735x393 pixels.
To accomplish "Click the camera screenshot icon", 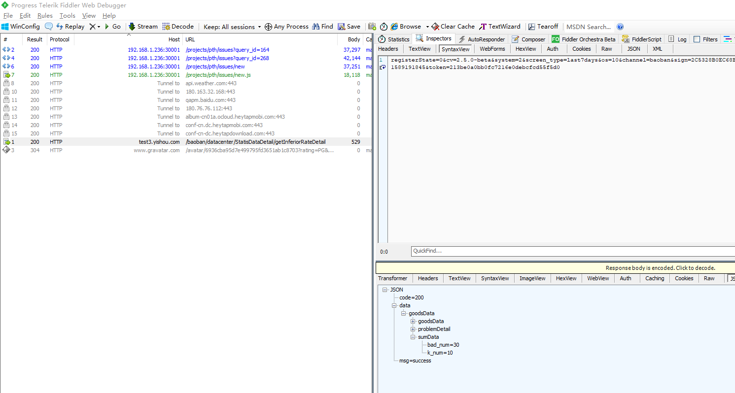I will [372, 27].
